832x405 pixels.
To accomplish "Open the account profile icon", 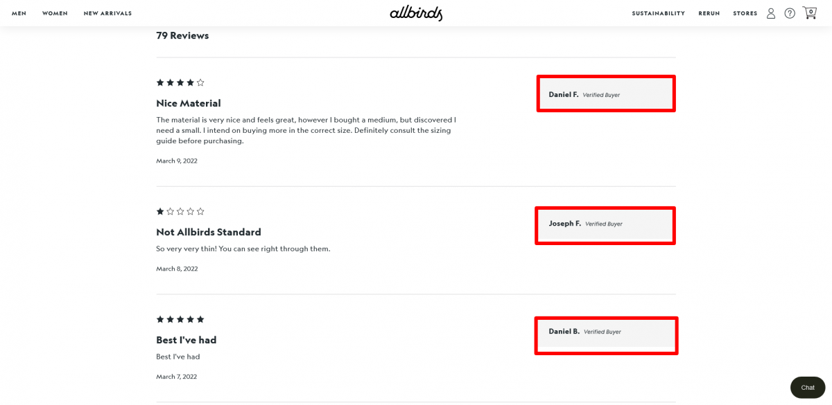I will click(771, 12).
